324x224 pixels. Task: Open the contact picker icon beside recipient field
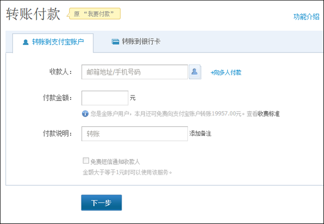coord(195,72)
